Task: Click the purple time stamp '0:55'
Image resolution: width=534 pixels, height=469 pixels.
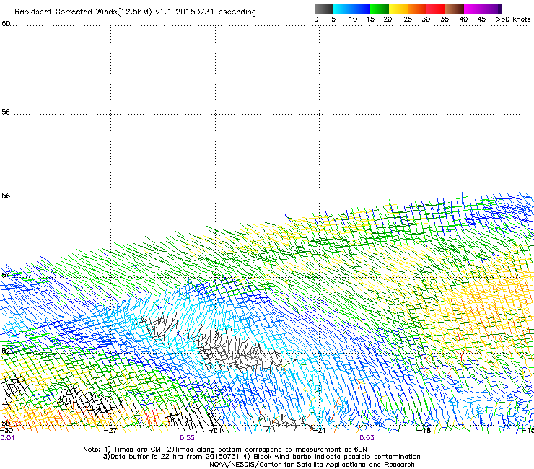Action: pyautogui.click(x=188, y=438)
